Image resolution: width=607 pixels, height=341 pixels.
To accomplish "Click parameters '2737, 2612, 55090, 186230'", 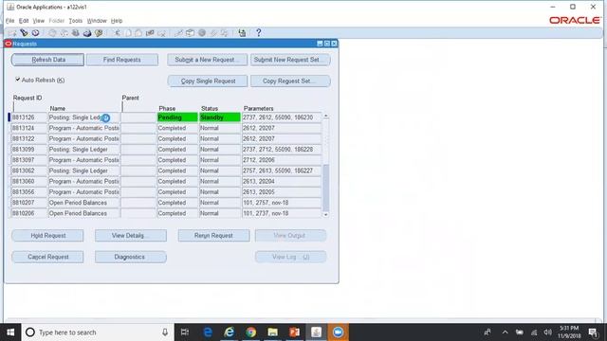I will (282, 117).
